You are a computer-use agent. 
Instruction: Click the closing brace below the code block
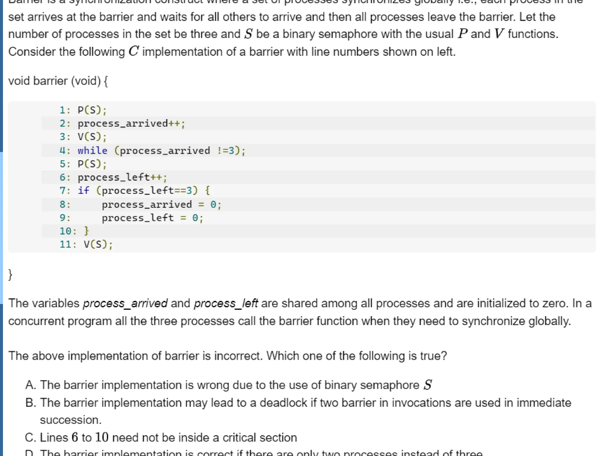(x=10, y=274)
